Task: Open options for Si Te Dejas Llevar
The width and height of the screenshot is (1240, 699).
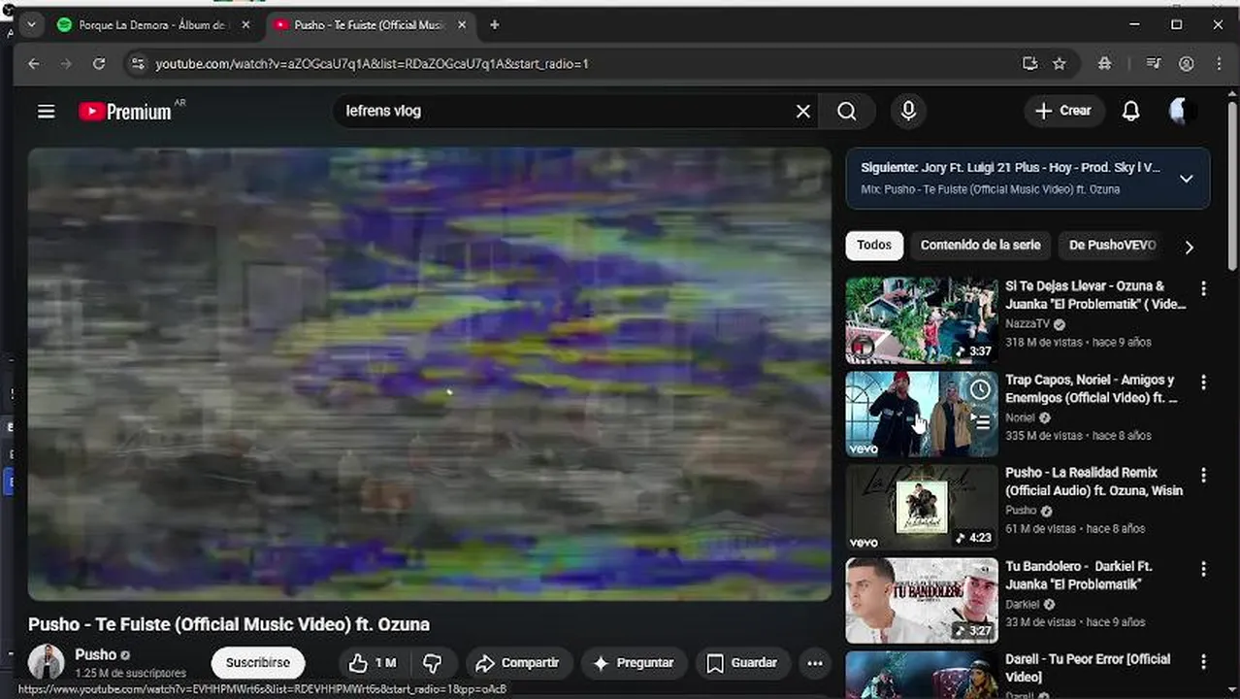Action: pos(1203,288)
